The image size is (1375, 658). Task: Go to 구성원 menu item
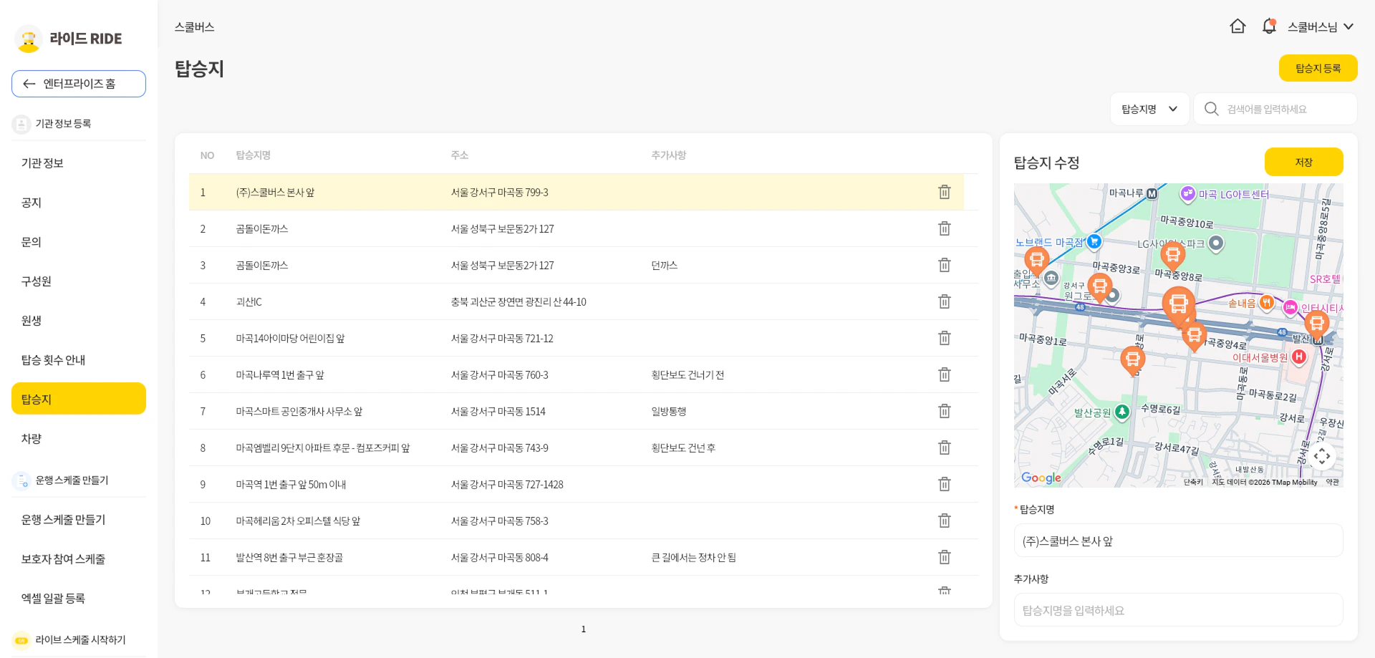pyautogui.click(x=37, y=281)
